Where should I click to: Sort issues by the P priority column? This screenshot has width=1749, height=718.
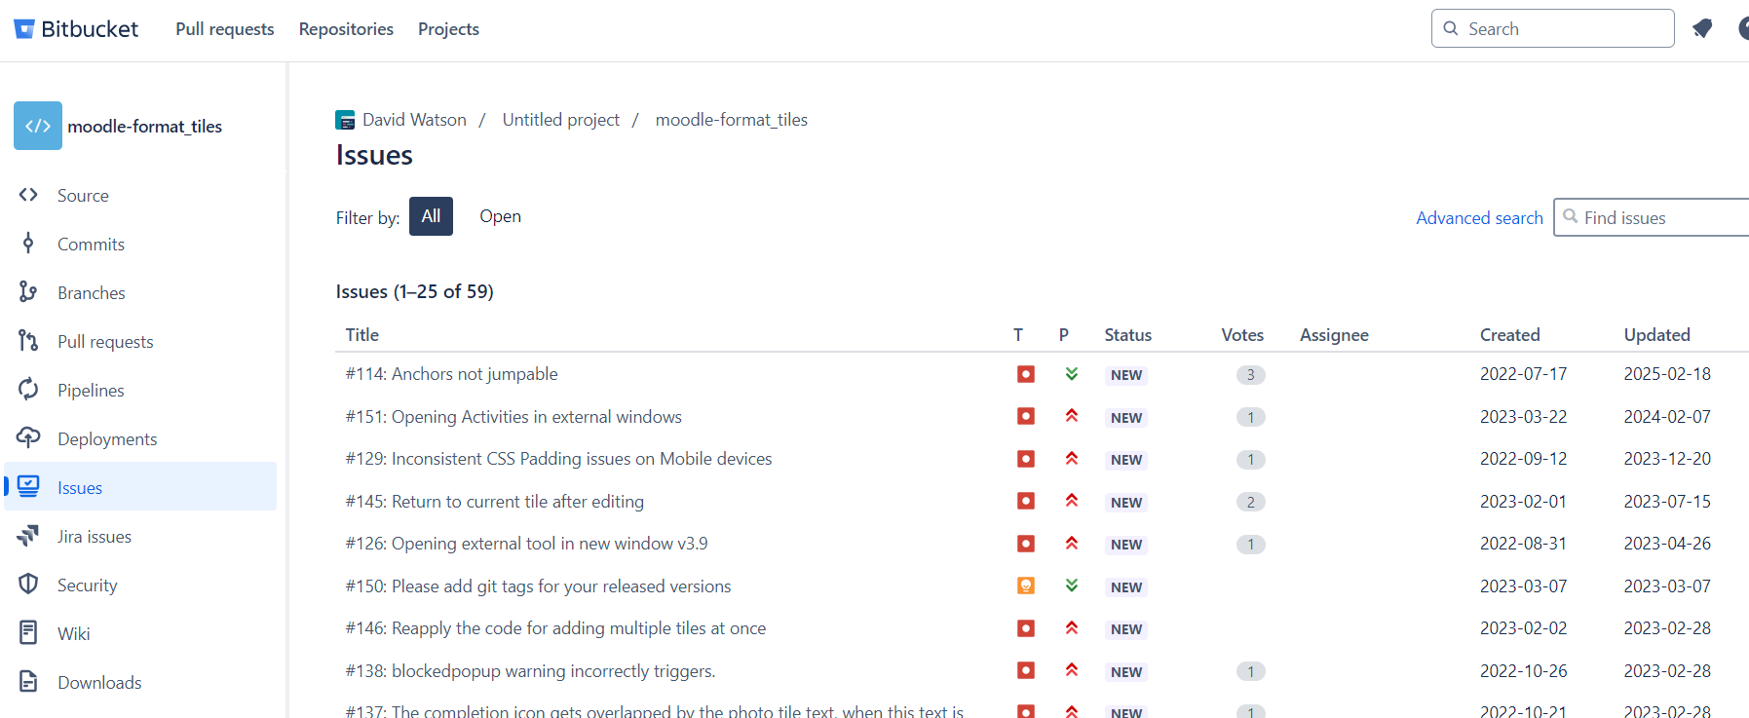pos(1064,335)
